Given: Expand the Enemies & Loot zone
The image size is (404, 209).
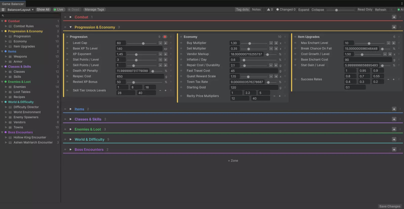Looking at the screenshot, I should point(71,129).
